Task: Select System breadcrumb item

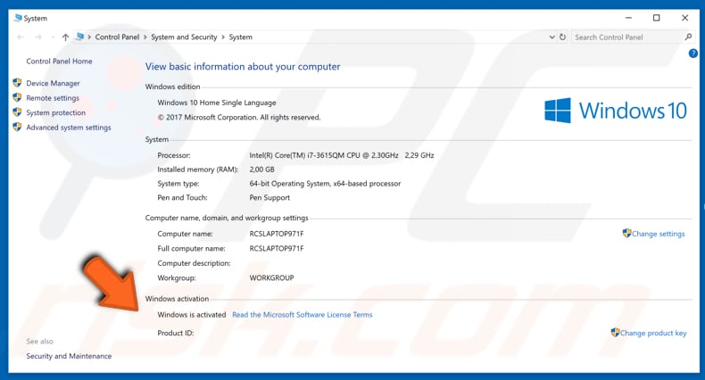Action: [241, 37]
